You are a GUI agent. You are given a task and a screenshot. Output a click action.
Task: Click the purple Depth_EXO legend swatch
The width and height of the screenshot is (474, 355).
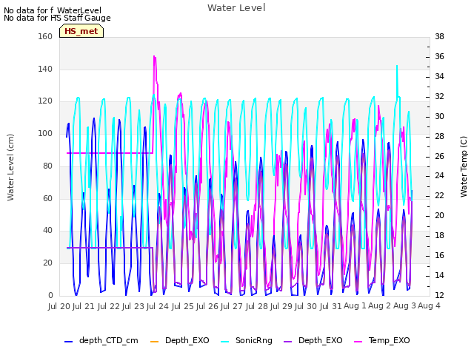pos(288,342)
